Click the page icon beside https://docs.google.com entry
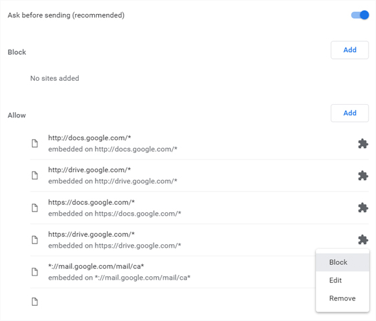The width and height of the screenshot is (376, 321). coord(35,208)
